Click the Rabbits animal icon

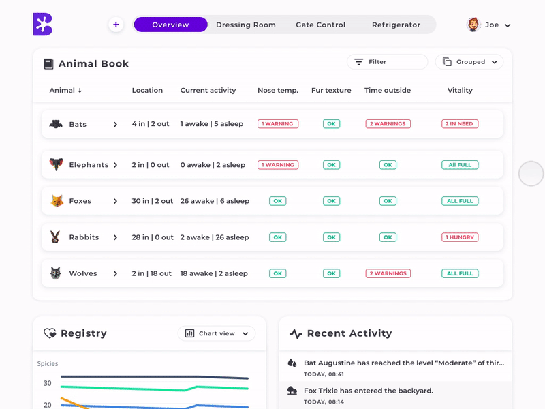coord(56,237)
